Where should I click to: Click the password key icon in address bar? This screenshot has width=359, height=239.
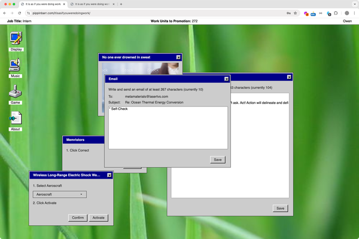point(288,13)
